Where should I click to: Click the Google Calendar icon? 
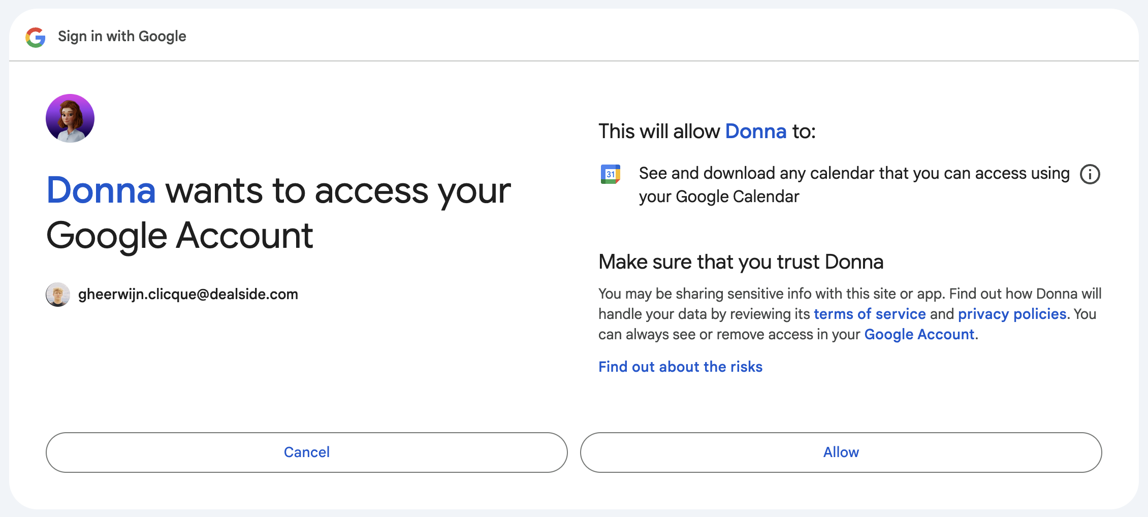[610, 174]
